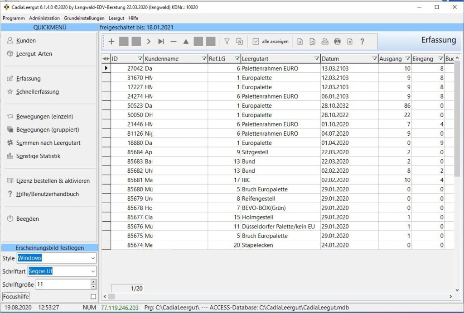The height and width of the screenshot is (313, 464).
Task: Open the Hilfe menu in menu bar
Action: (133, 18)
